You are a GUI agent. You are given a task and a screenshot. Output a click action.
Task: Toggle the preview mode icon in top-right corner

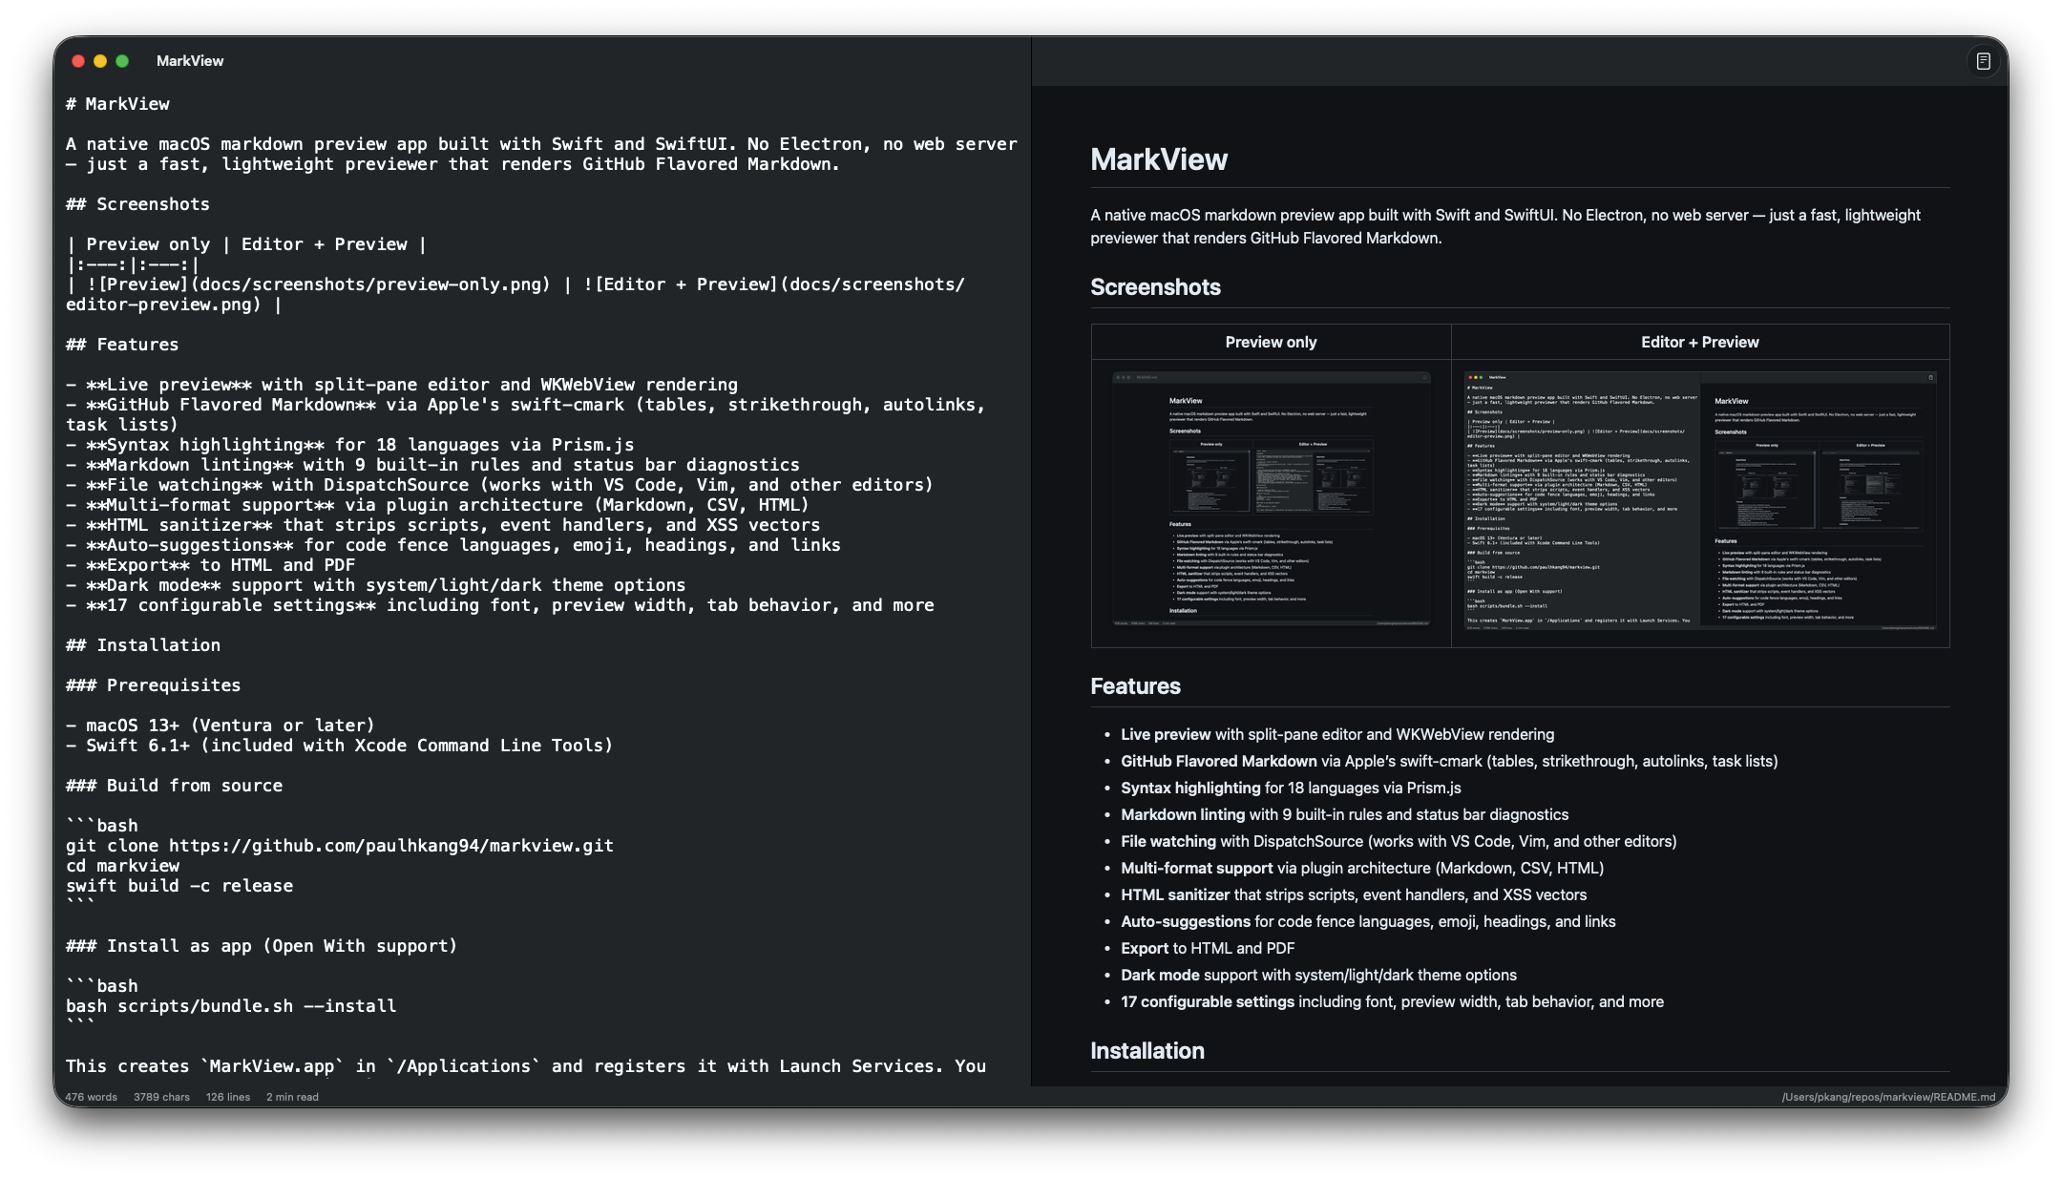(1984, 60)
